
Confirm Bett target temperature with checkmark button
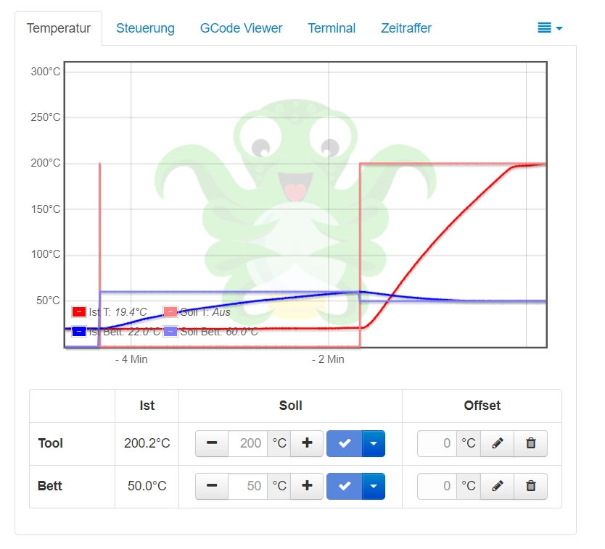pos(345,486)
